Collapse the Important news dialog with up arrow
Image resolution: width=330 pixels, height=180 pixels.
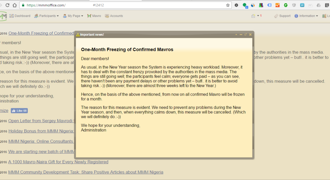pyautogui.click(x=236, y=34)
